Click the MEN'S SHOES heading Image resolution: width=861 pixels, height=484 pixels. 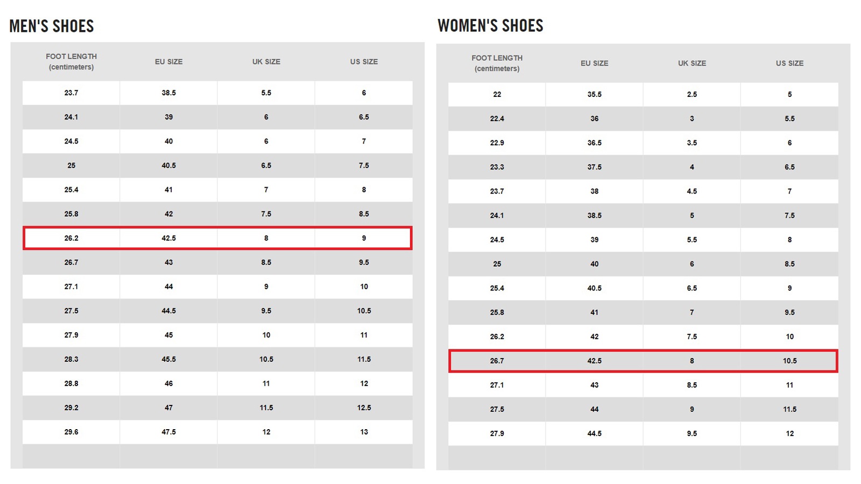pos(52,26)
